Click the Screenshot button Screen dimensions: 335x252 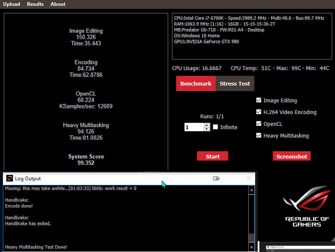click(292, 156)
